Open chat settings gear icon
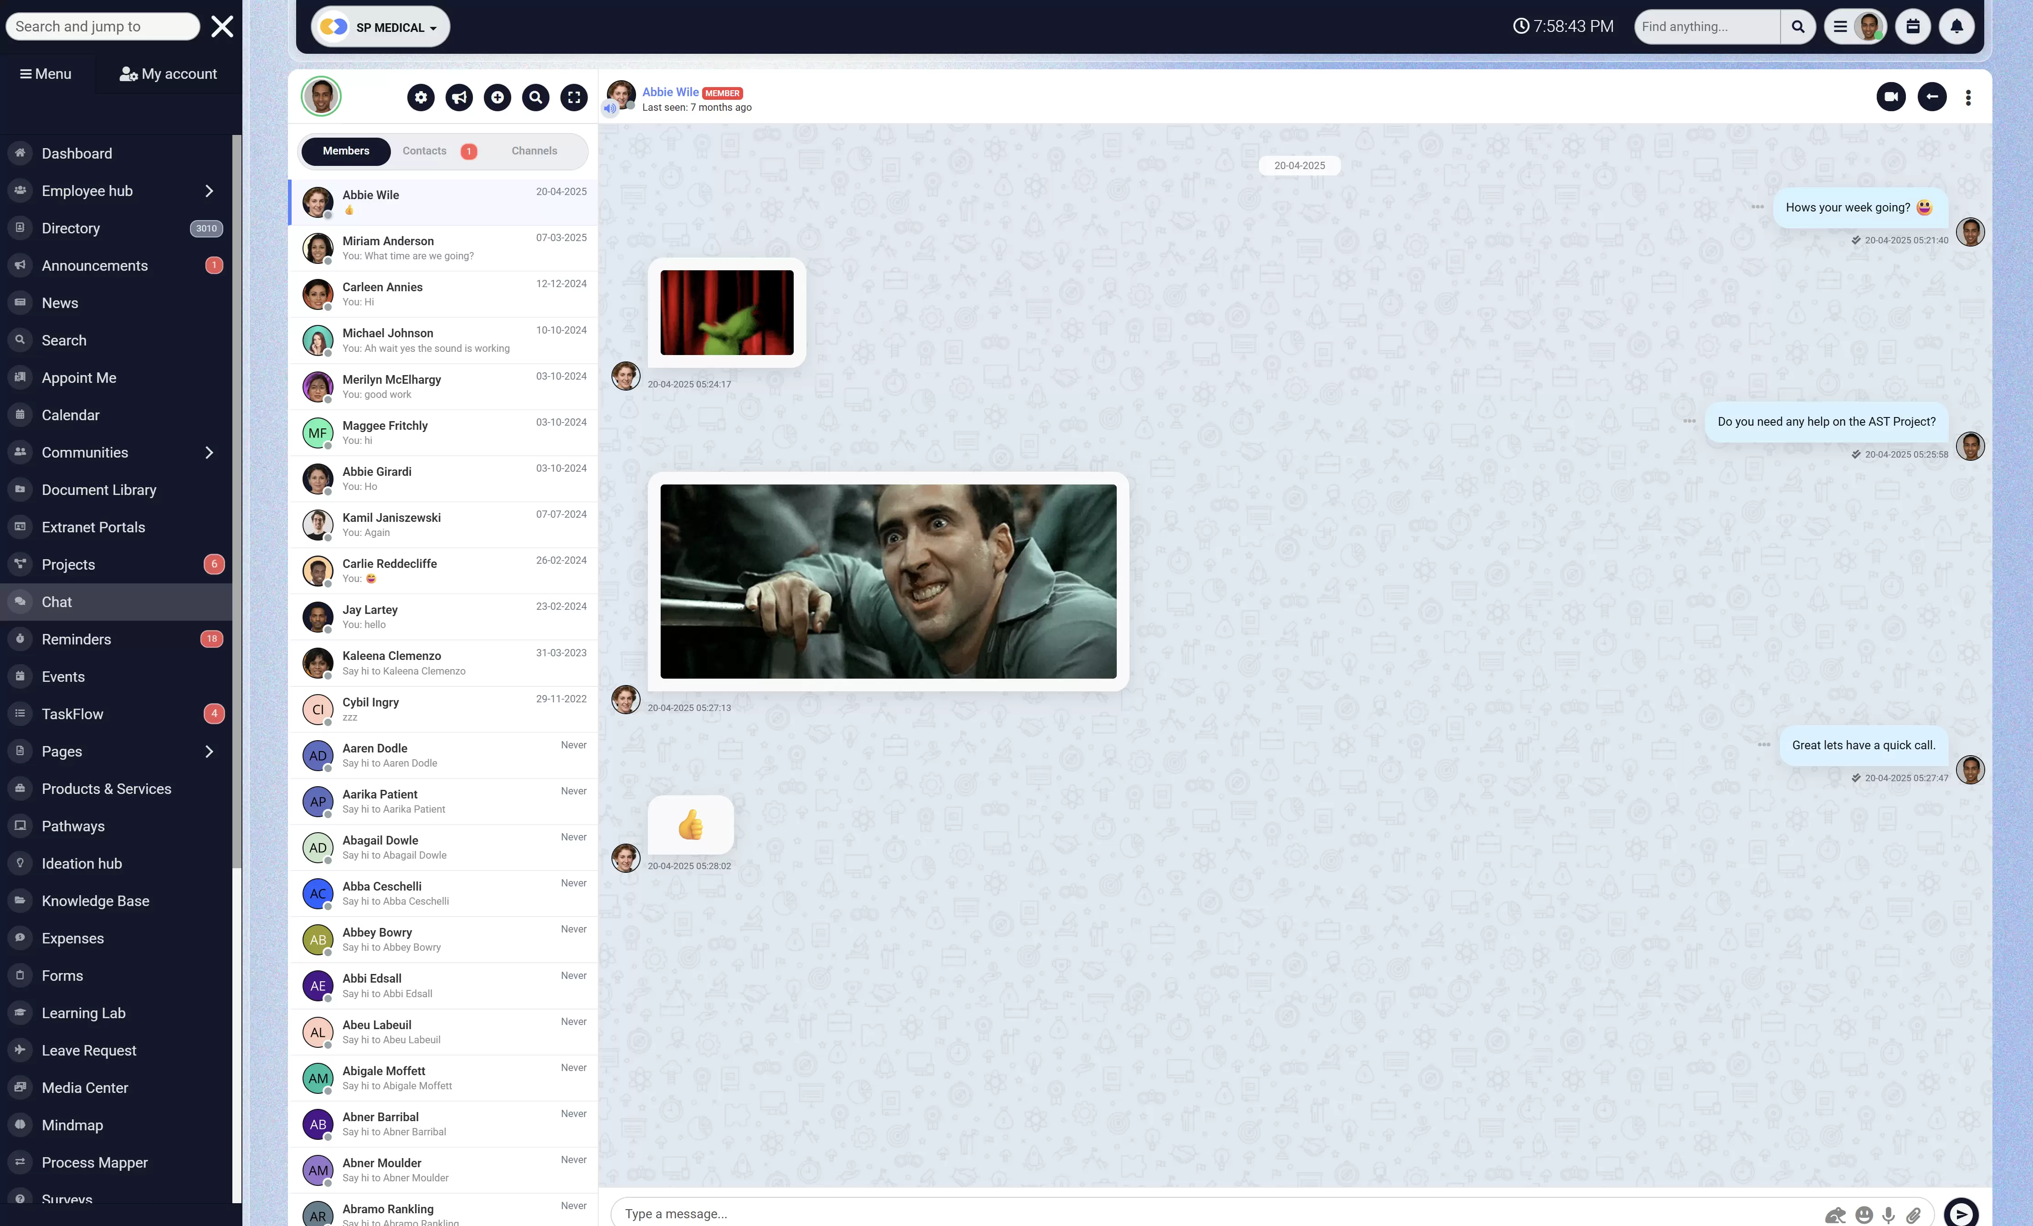The image size is (2033, 1226). click(x=421, y=98)
